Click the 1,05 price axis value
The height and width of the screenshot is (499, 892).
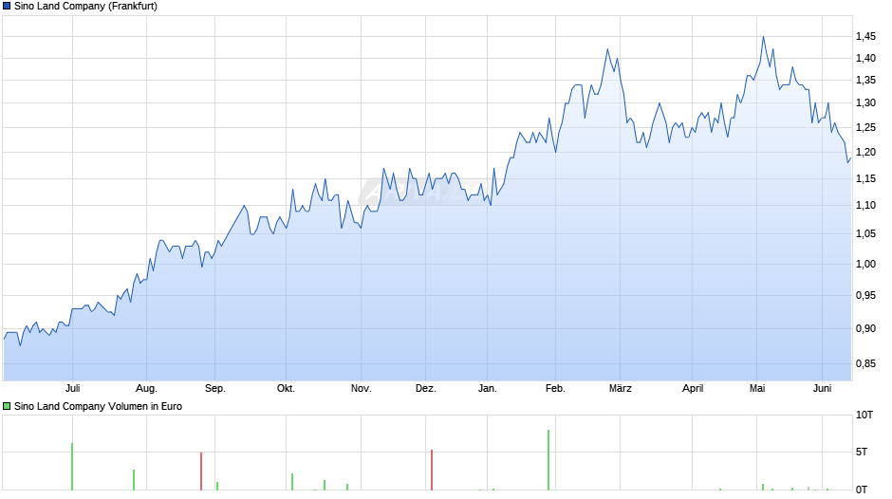865,234
